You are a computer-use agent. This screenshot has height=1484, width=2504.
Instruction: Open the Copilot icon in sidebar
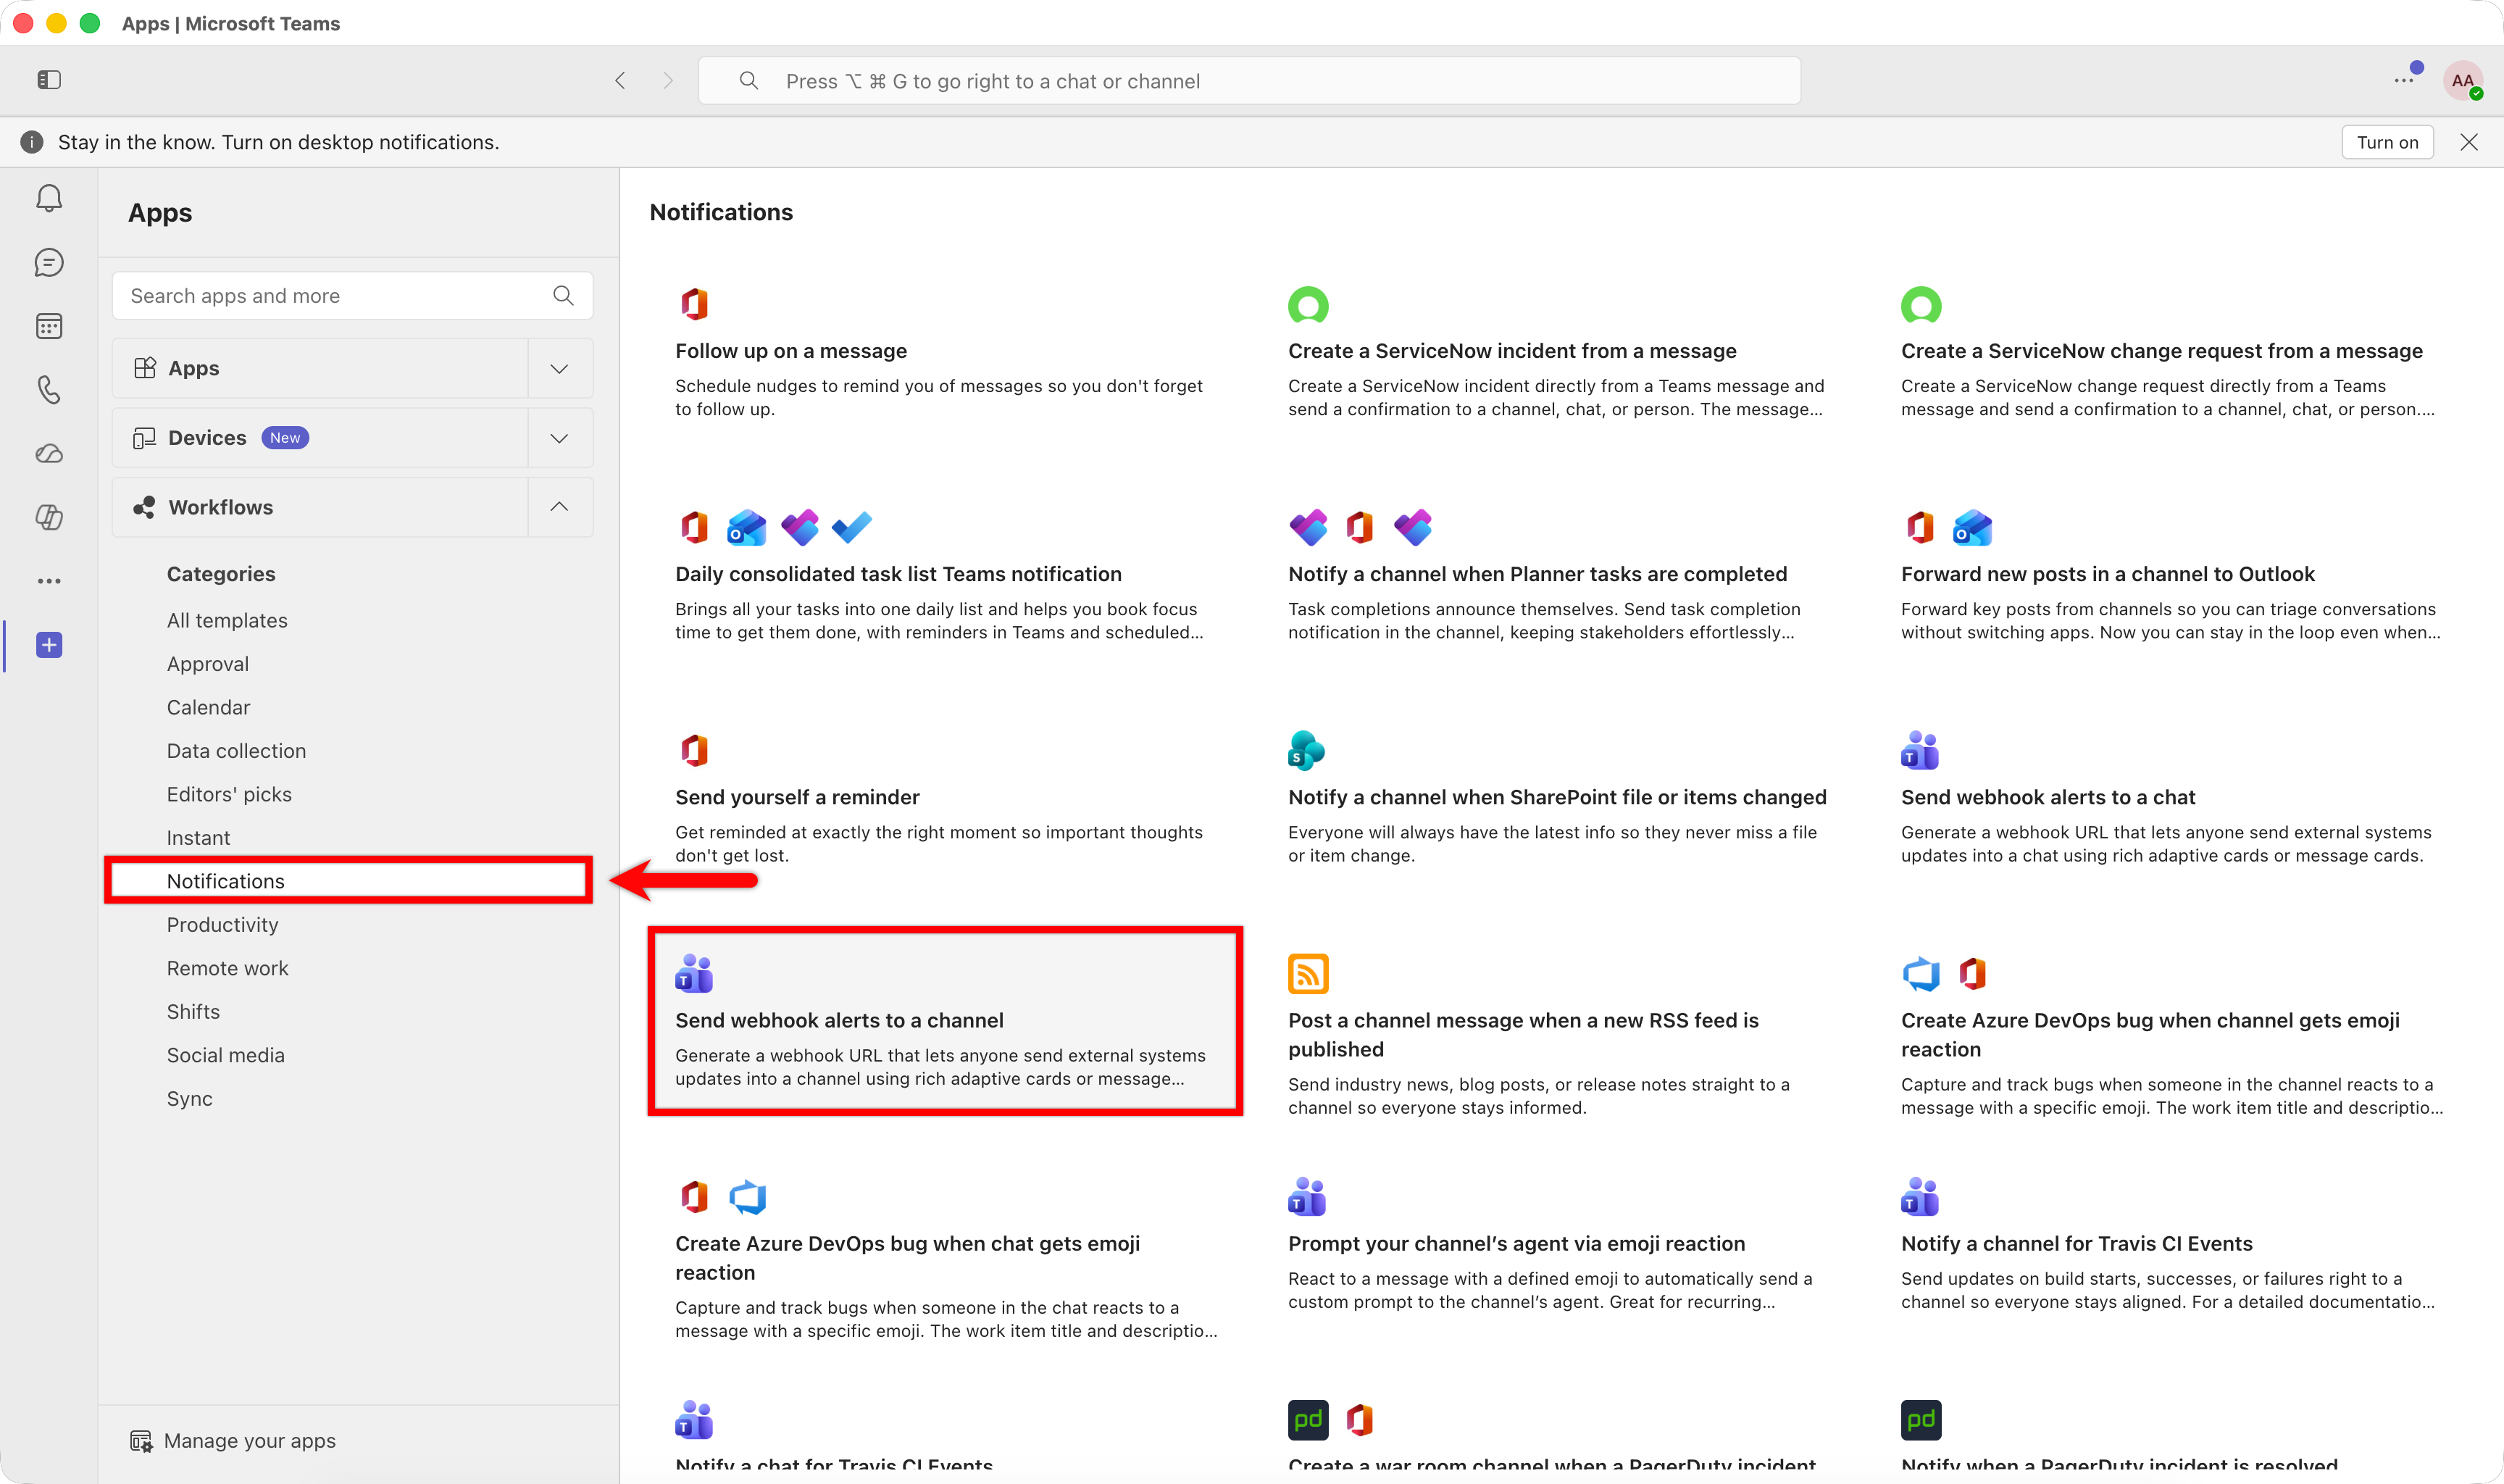coord(49,517)
